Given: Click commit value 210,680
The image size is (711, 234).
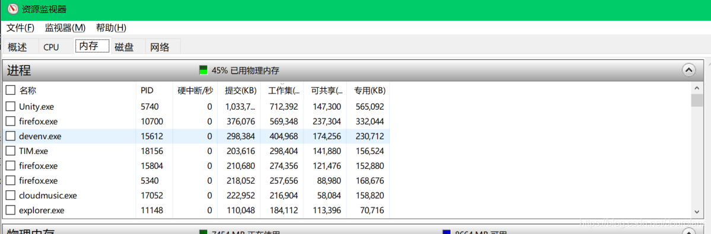Looking at the screenshot, I should coord(240,166).
